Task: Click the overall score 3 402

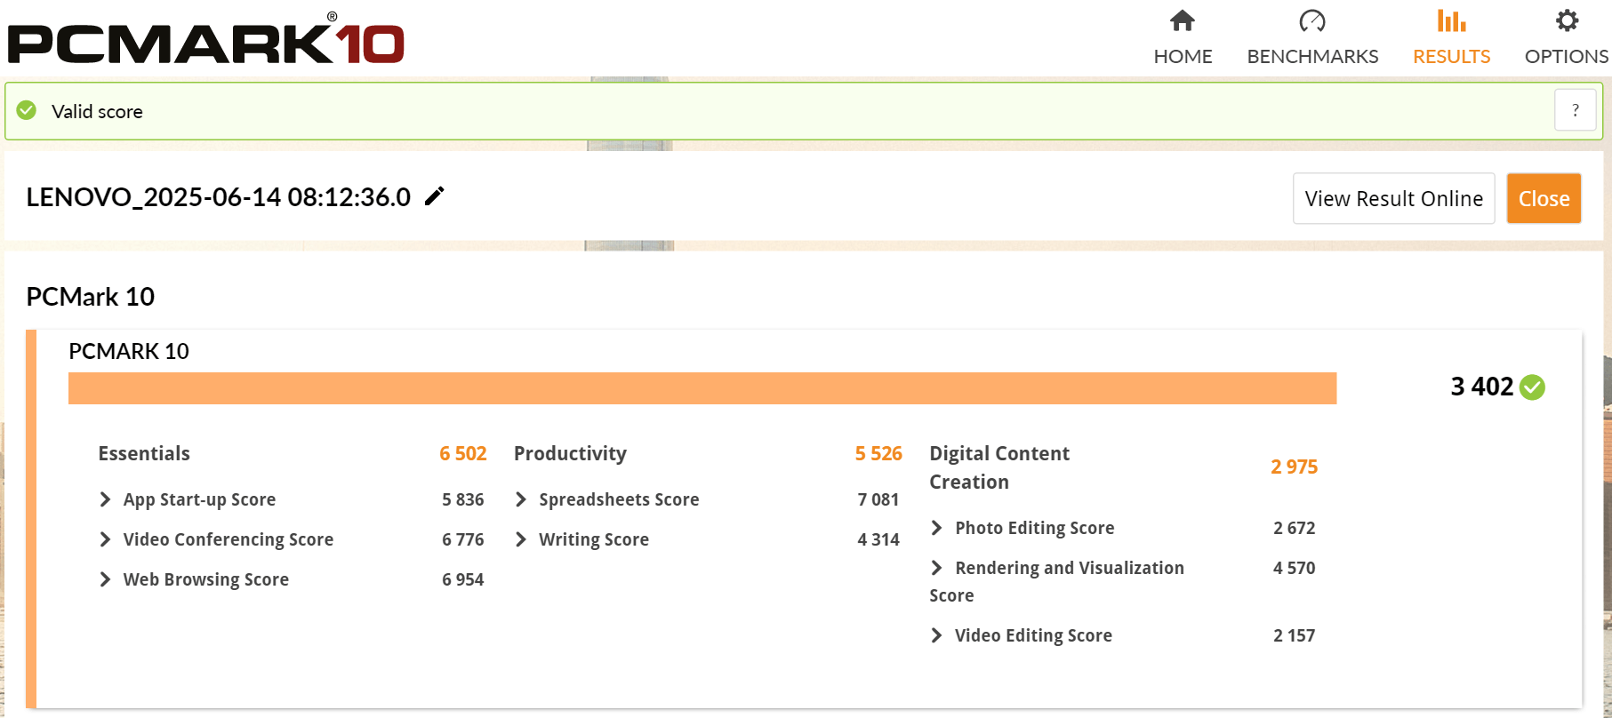Action: tap(1481, 387)
